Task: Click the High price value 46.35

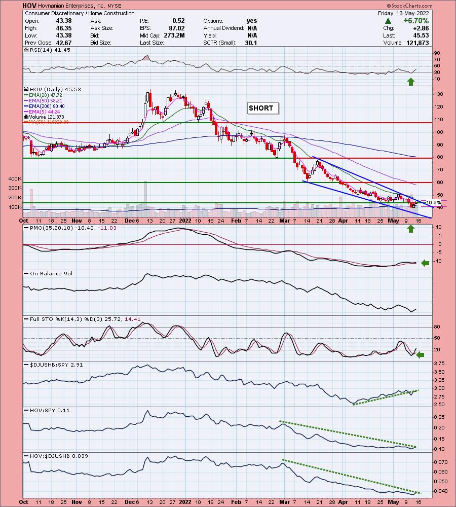Action: click(64, 28)
